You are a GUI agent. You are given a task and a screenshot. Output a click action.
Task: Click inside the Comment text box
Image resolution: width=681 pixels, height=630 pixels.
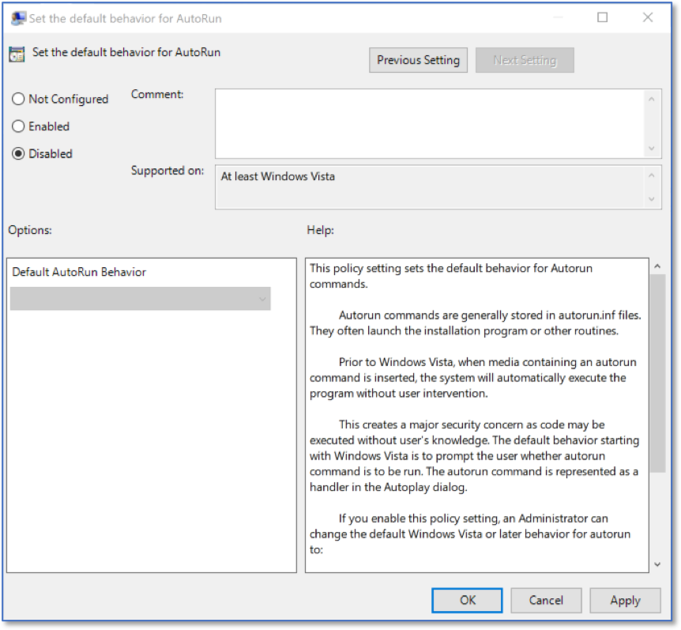tap(430, 124)
